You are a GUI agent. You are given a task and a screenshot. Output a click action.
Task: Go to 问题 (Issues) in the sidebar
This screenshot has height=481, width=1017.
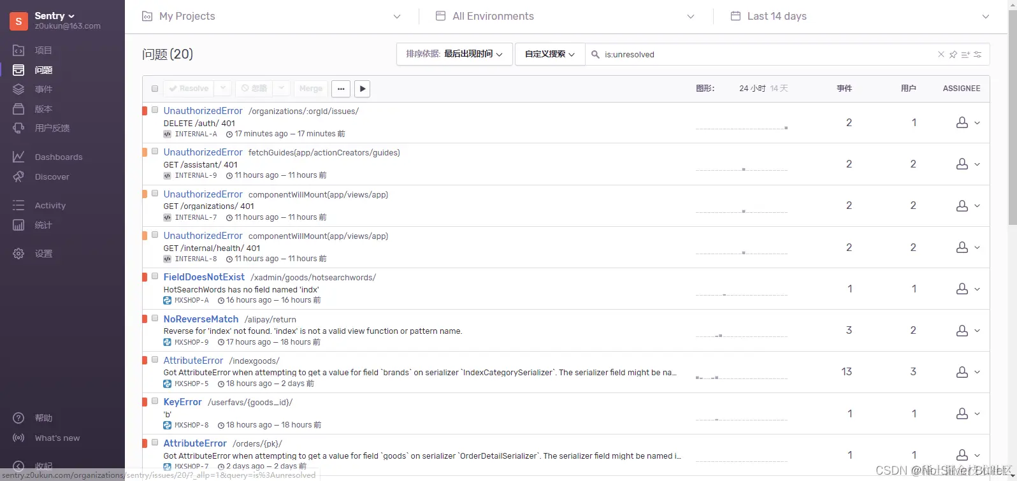pyautogui.click(x=43, y=70)
